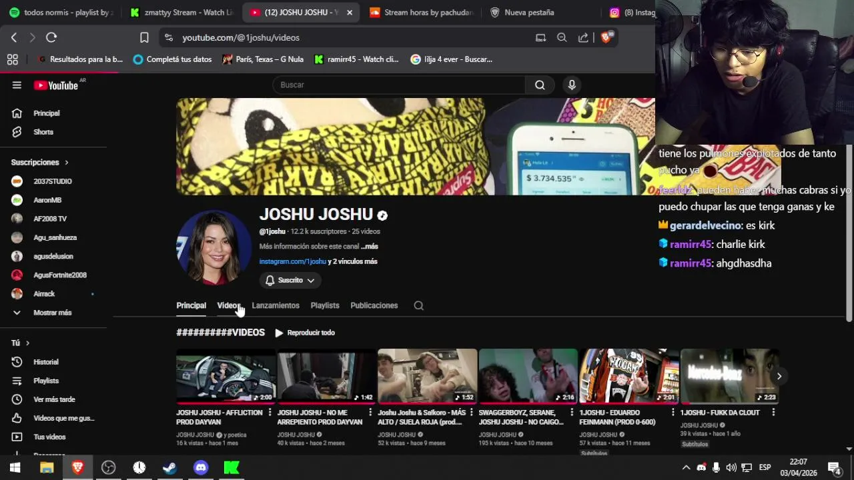Go back with browser back arrow
The height and width of the screenshot is (480, 854).
pos(14,37)
